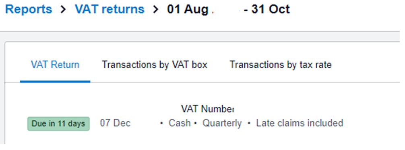
Task: Go back to the Reports breadcrumb
Action: [x=29, y=9]
